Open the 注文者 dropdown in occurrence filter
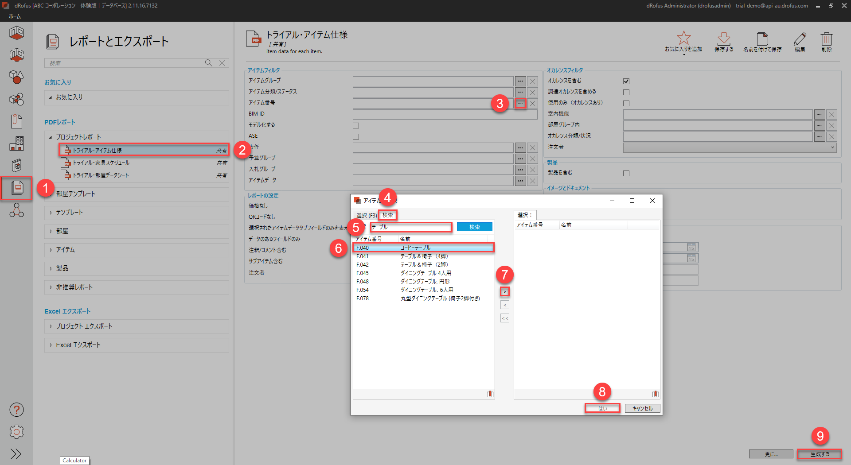Screen dimensions: 851x465 (729, 147)
